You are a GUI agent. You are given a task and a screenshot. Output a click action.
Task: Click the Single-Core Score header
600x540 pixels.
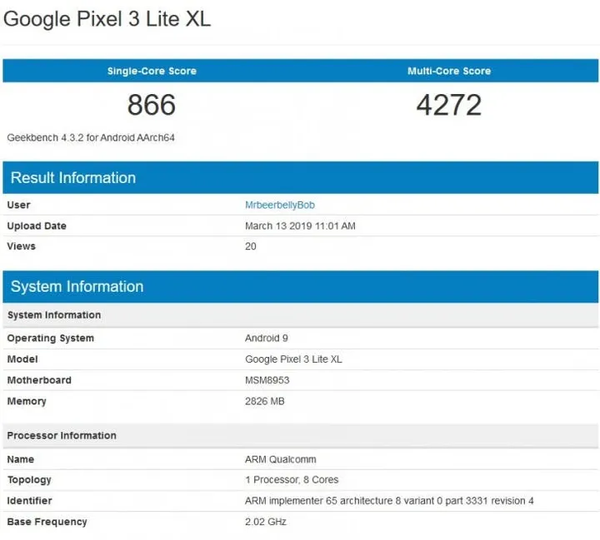(152, 71)
